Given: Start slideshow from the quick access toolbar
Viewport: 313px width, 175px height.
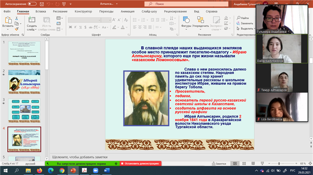Looking at the screenshot, I should [x=64, y=4].
